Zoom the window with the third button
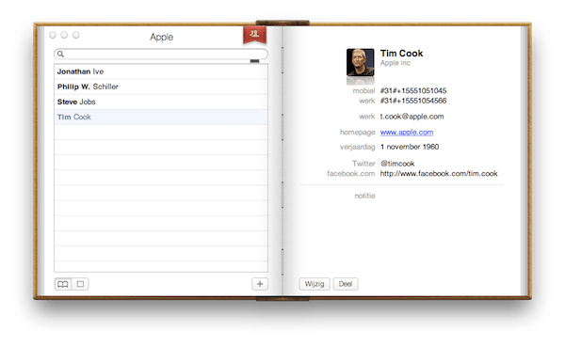 click(x=75, y=35)
